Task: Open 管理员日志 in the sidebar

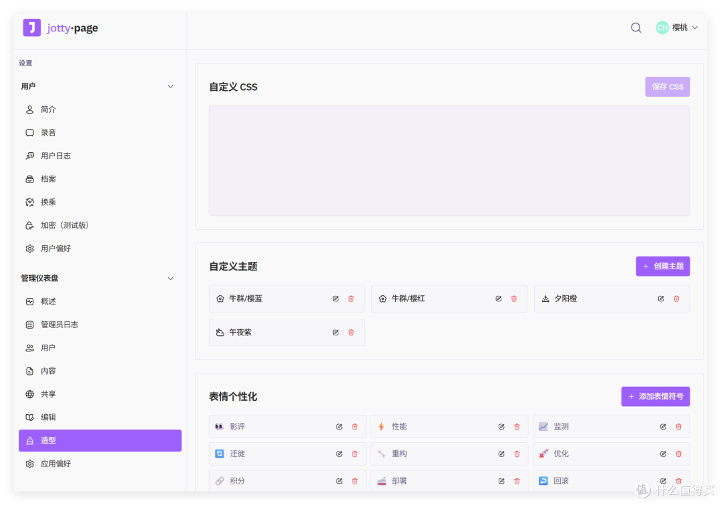Action: [x=99, y=325]
